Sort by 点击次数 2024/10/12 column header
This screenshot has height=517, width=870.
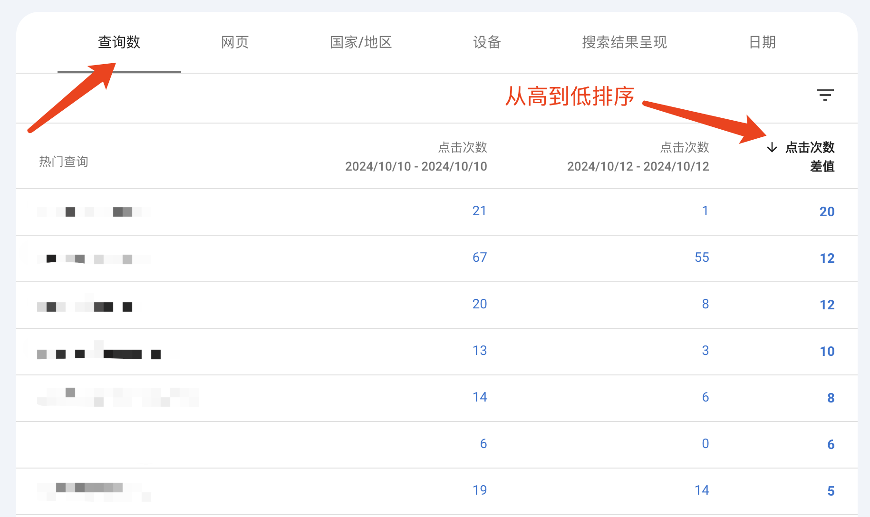click(x=638, y=157)
